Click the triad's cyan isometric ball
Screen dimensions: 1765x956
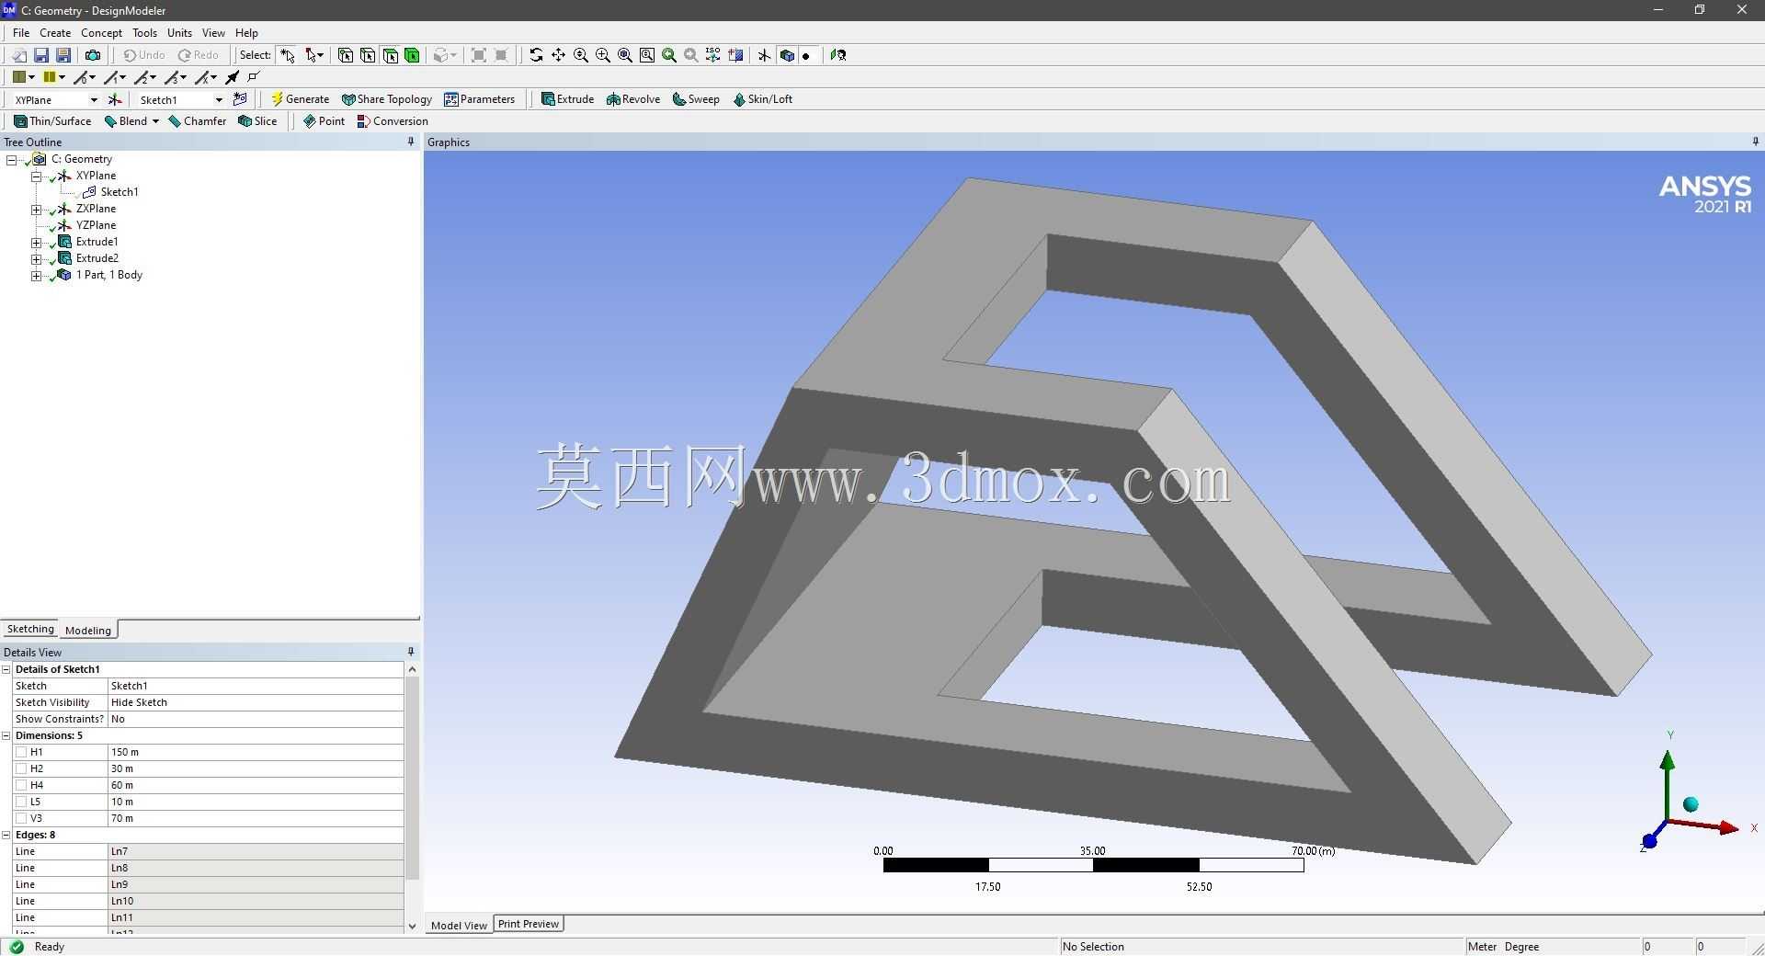(x=1691, y=805)
